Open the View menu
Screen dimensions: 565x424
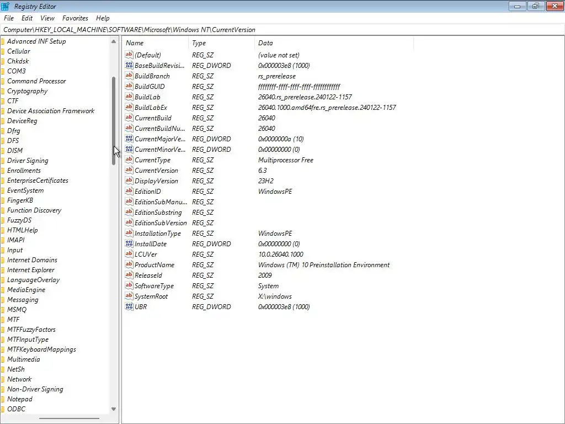(x=47, y=18)
